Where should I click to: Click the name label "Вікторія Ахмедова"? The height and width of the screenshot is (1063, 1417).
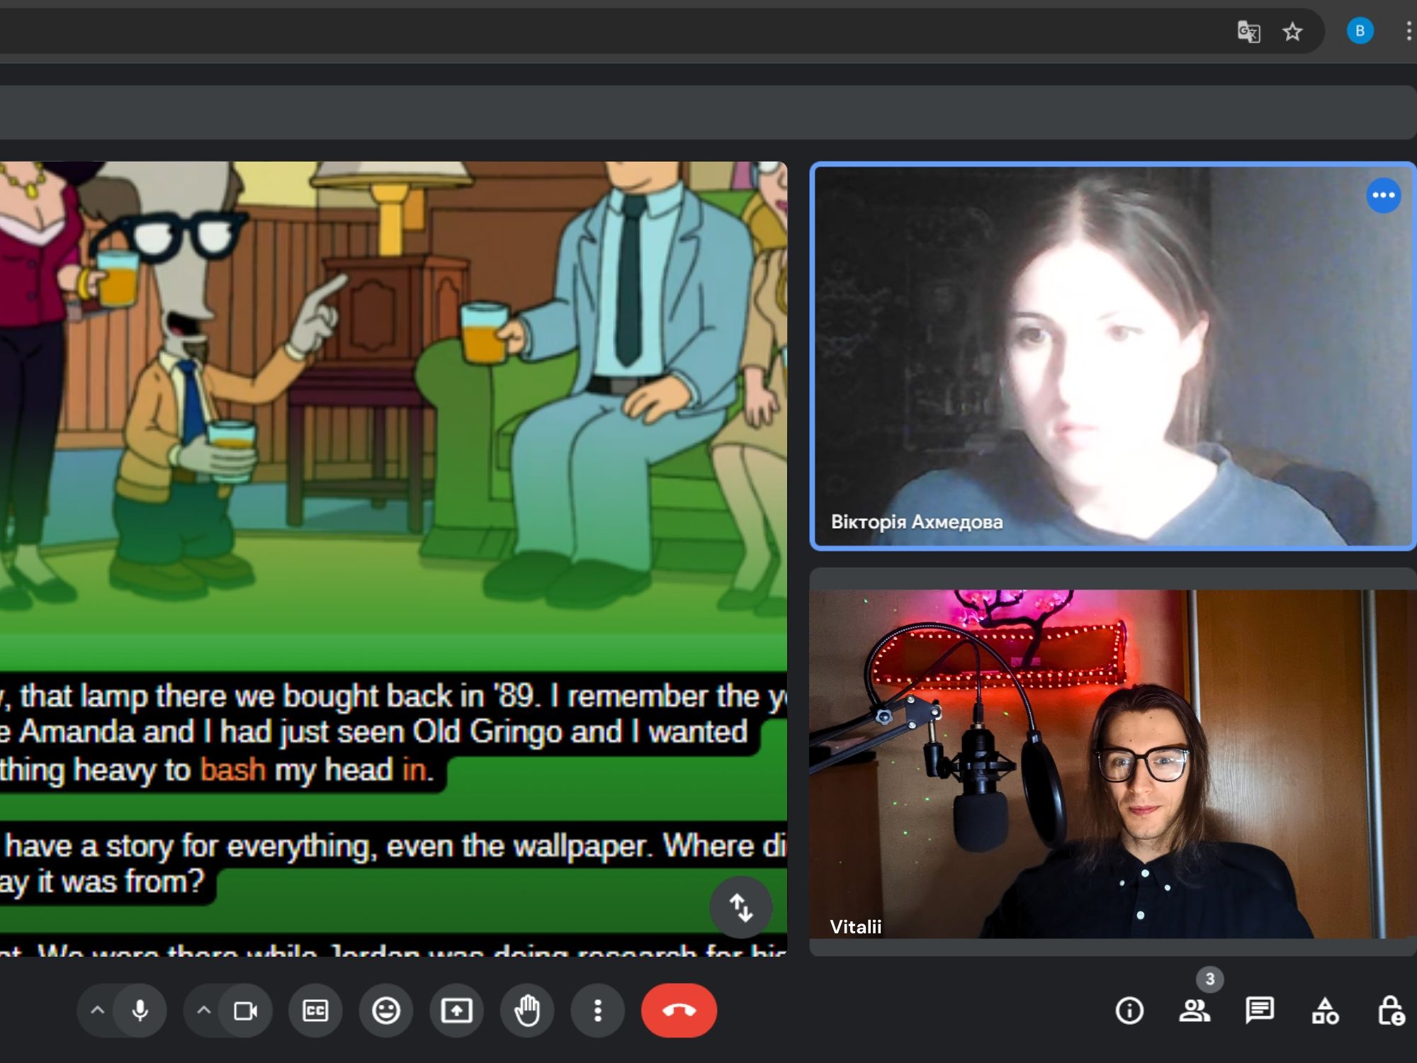917,522
